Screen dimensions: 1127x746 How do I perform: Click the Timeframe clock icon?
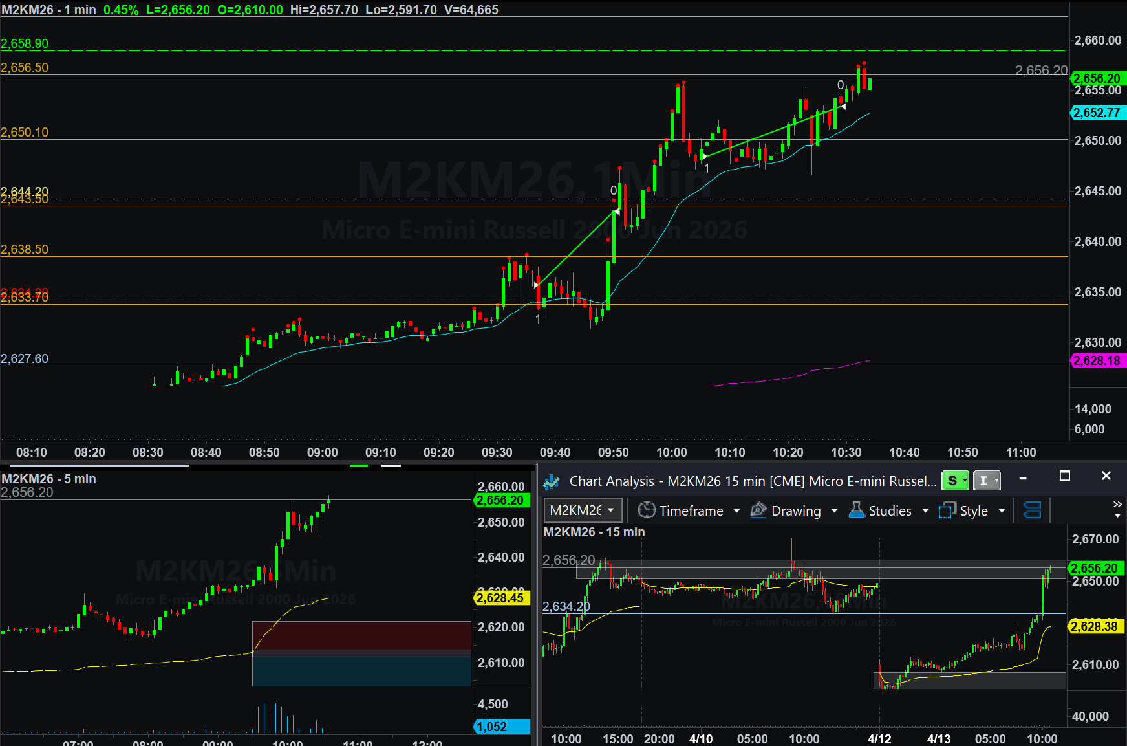coord(647,510)
